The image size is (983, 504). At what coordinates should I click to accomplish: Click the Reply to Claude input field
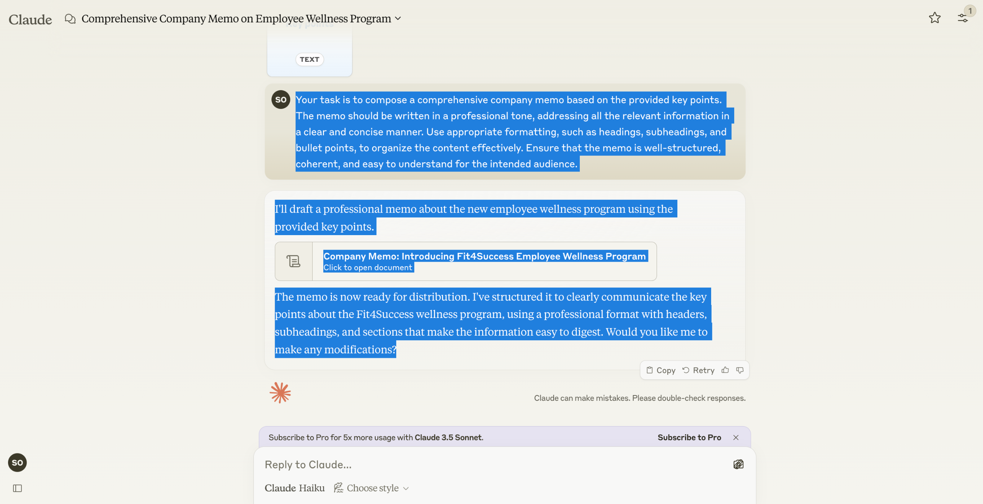(x=495, y=464)
